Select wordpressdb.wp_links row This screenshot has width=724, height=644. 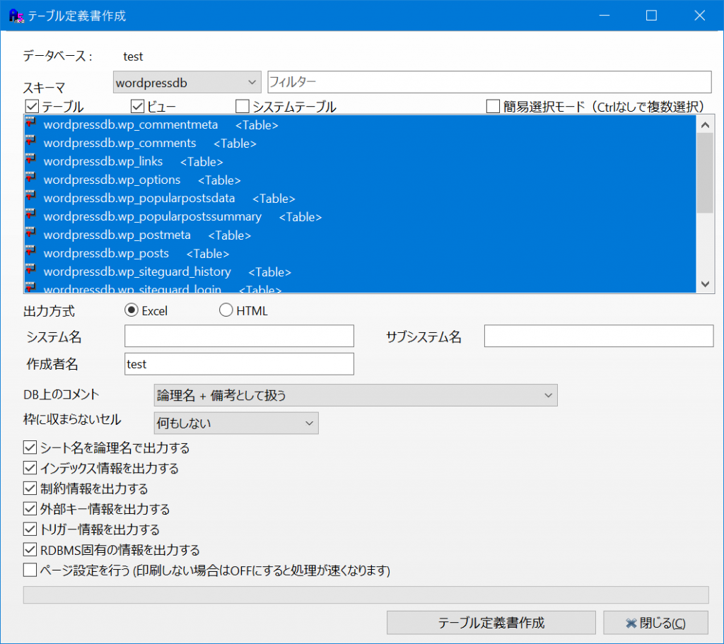[360, 162]
